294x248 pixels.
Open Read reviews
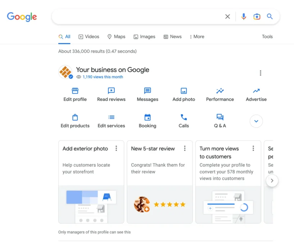pos(111,94)
